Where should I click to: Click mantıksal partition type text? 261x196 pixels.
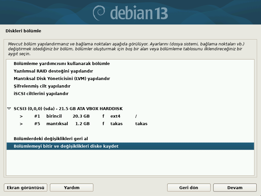click(57, 124)
